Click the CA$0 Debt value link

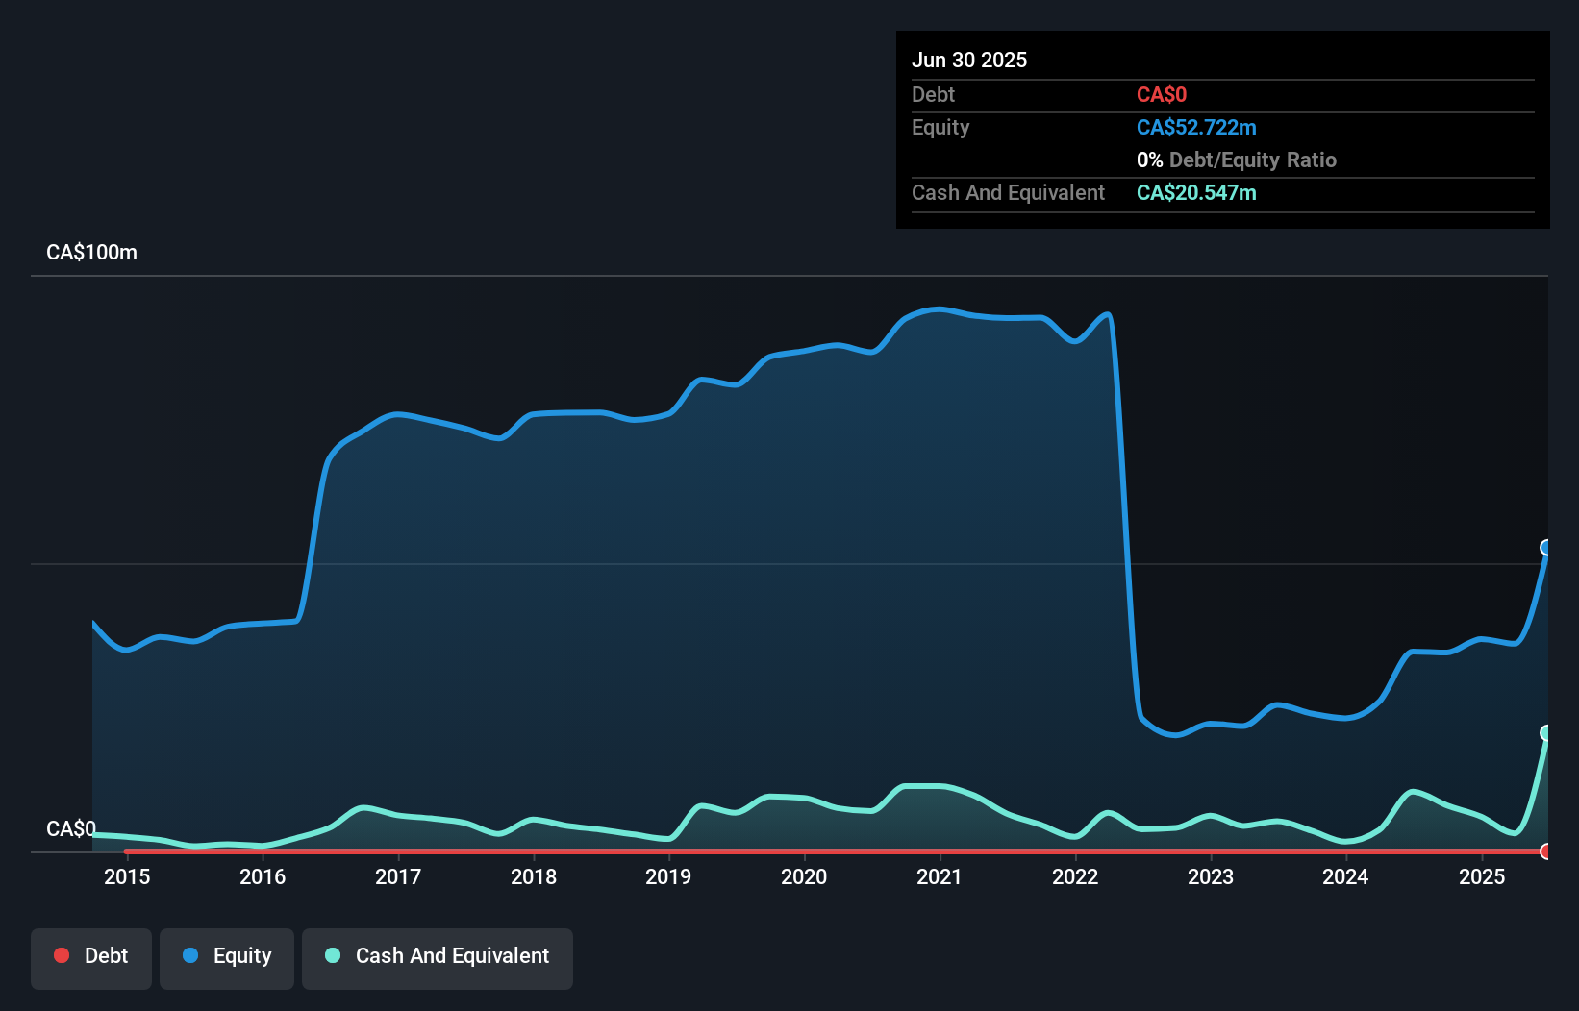[x=1162, y=94]
